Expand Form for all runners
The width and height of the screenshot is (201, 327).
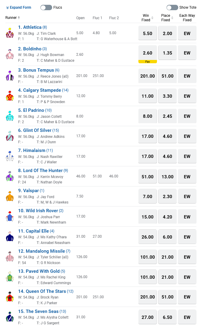point(19,7)
